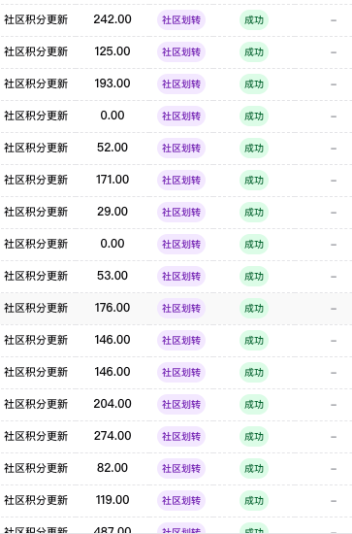The height and width of the screenshot is (534, 352).
Task: Select the 53.00 amount cell
Action: click(x=112, y=276)
